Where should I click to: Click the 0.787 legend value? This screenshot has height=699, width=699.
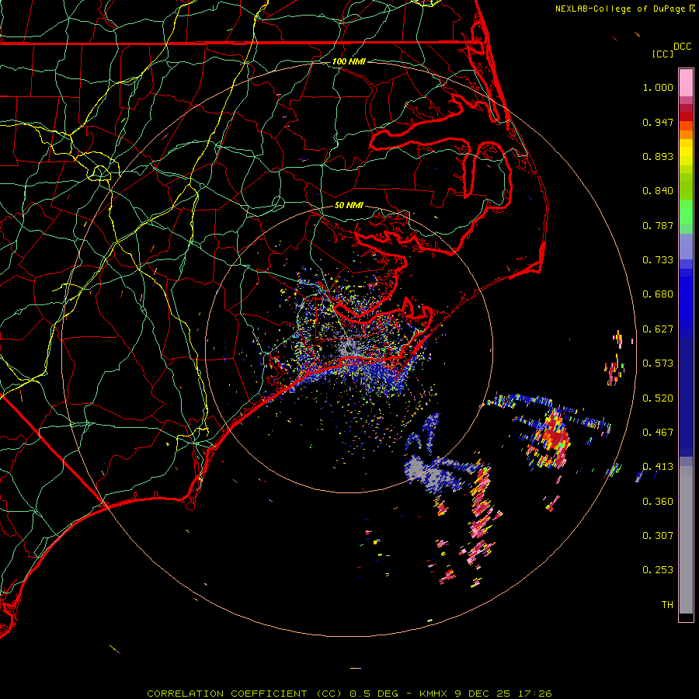[658, 225]
